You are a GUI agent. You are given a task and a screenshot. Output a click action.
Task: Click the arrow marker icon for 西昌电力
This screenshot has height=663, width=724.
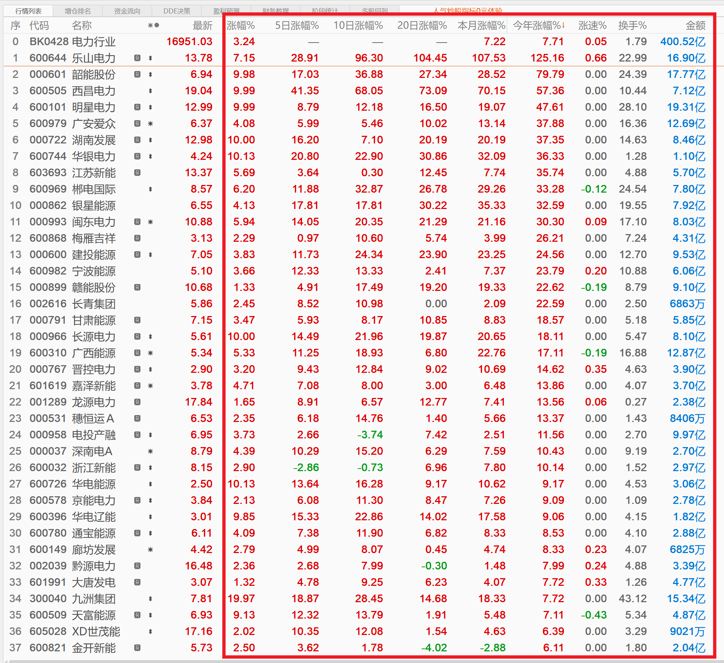coord(150,91)
